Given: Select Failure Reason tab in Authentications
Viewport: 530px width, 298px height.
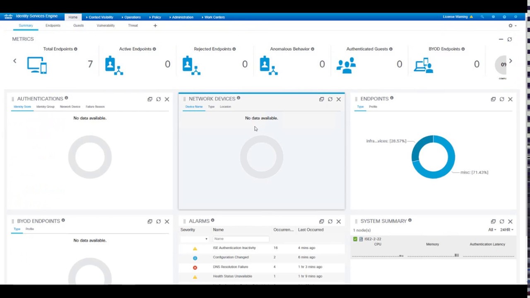Looking at the screenshot, I should (95, 107).
